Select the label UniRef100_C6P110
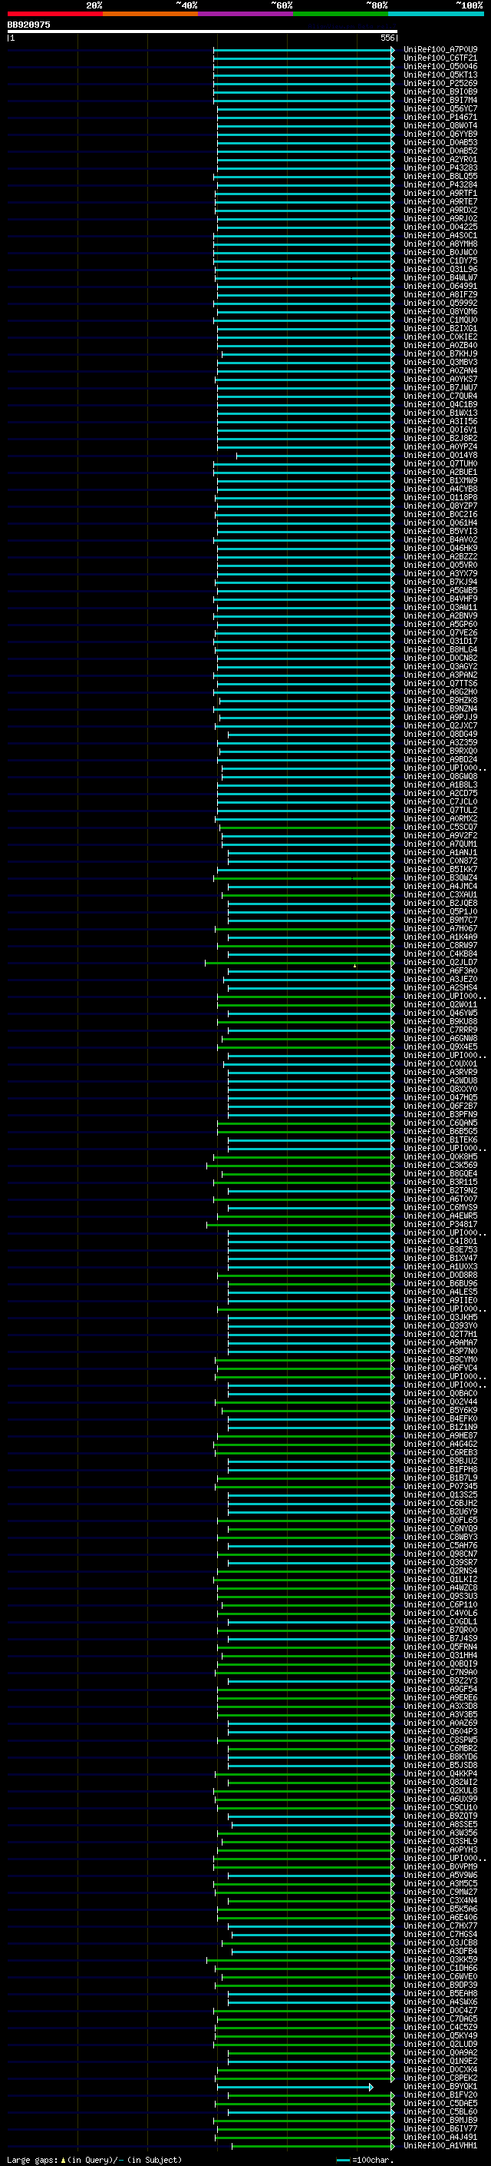The width and height of the screenshot is (491, 2166). 440,1605
